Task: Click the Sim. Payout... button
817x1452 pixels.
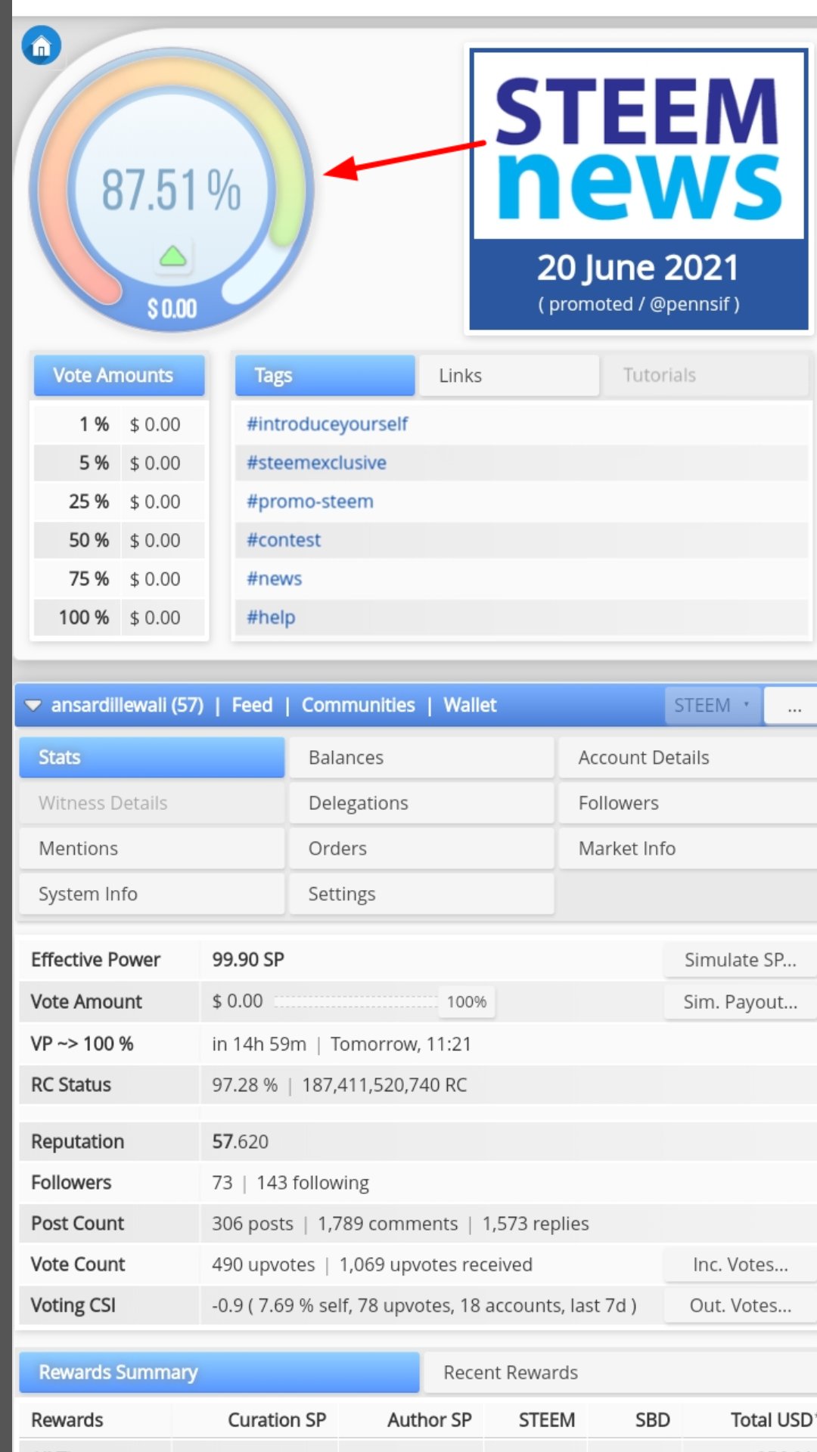Action: 740,1002
